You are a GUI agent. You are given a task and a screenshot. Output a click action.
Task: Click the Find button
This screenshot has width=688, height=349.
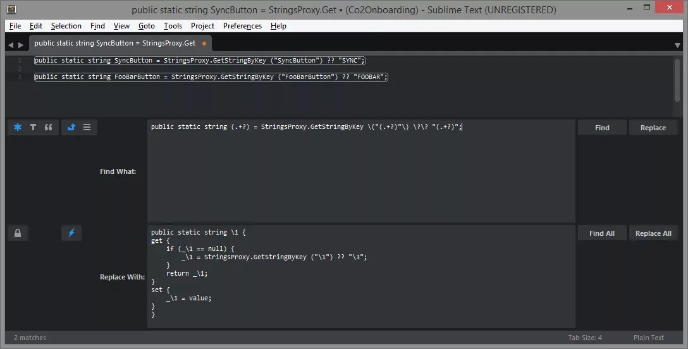[602, 128]
